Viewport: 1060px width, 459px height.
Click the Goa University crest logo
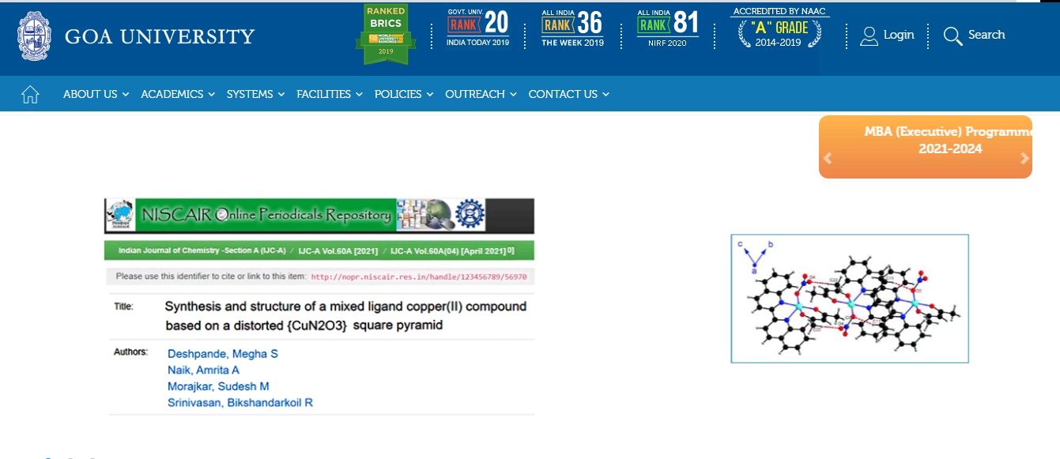point(35,36)
